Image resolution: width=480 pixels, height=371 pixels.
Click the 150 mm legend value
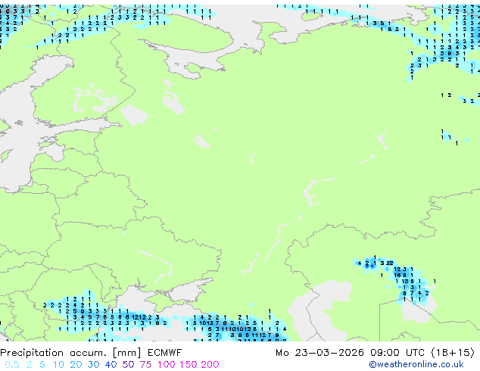tap(188, 365)
